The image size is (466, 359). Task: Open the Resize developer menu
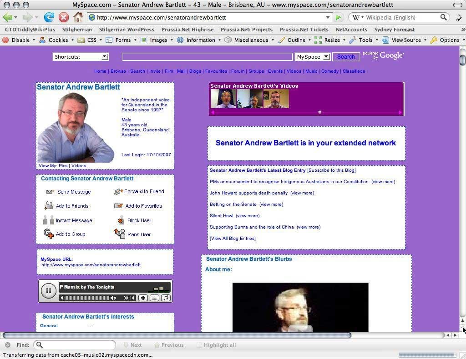(x=330, y=40)
